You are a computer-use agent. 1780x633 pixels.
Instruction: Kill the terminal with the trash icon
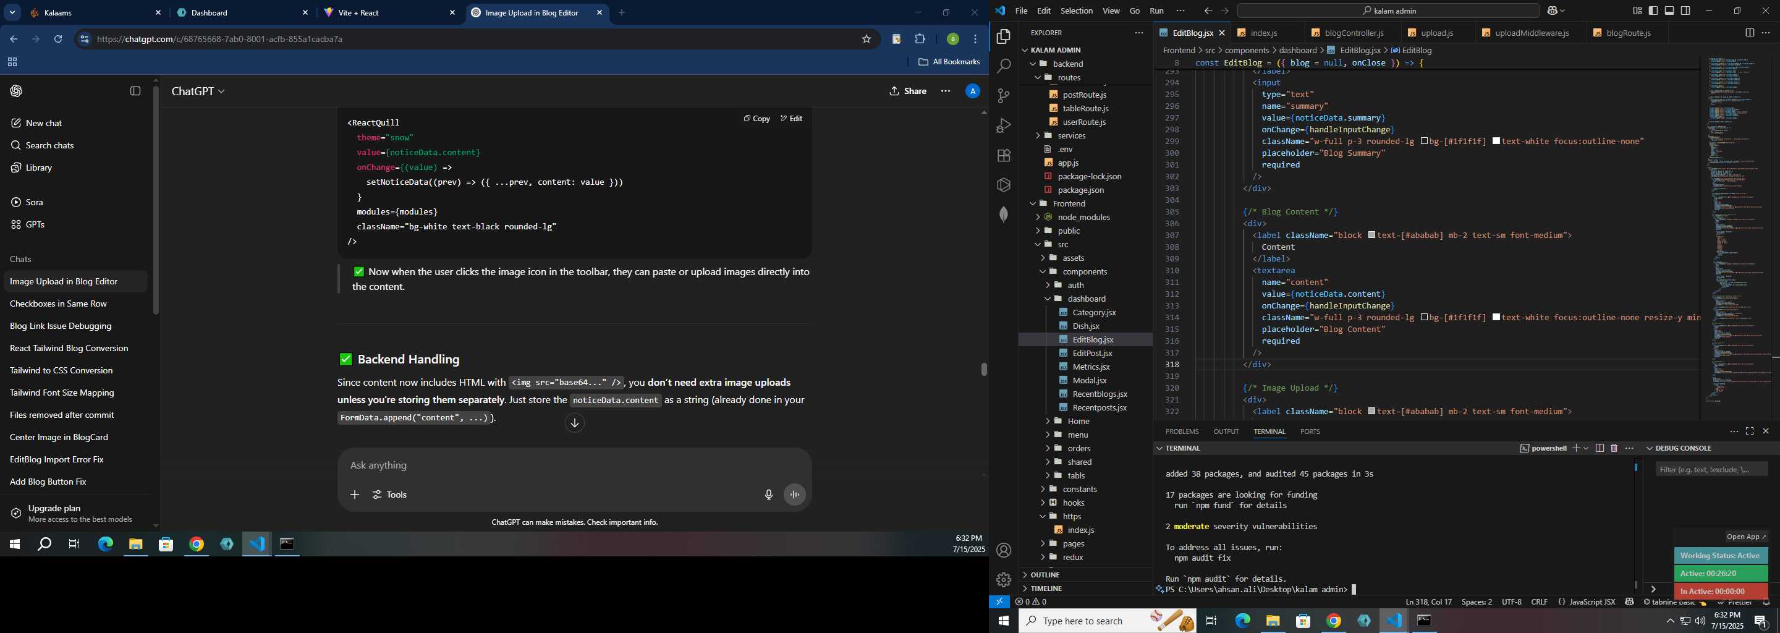click(1614, 449)
